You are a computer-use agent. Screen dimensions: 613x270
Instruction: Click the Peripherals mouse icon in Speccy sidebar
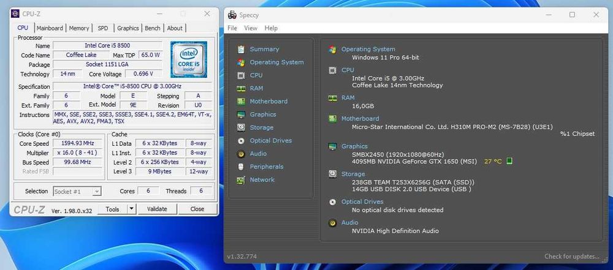pyautogui.click(x=241, y=167)
